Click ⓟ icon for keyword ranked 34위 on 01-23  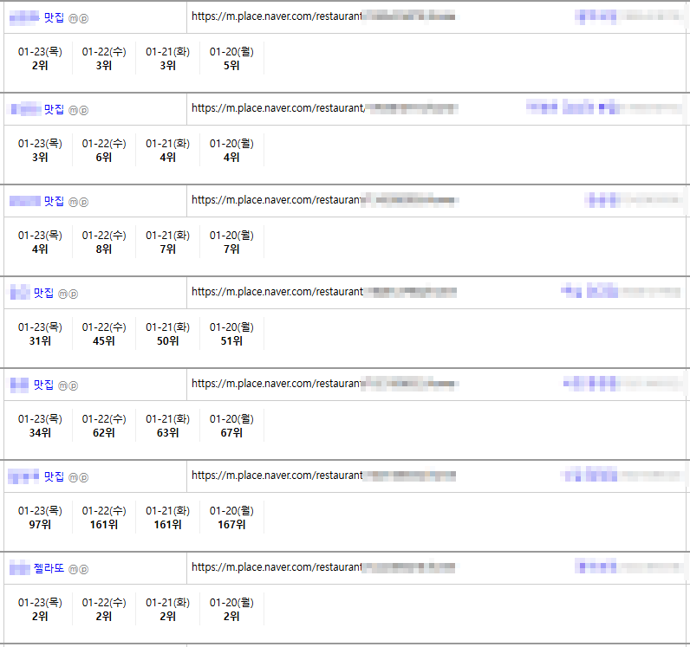coord(74,385)
